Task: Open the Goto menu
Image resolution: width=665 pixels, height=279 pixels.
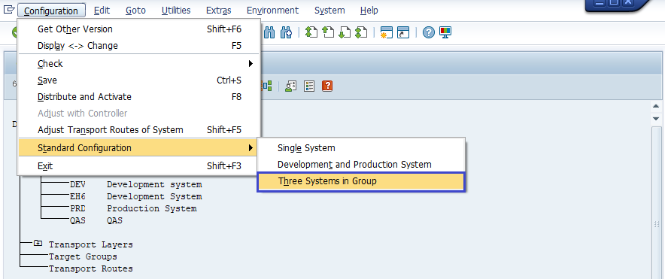Action: point(135,11)
